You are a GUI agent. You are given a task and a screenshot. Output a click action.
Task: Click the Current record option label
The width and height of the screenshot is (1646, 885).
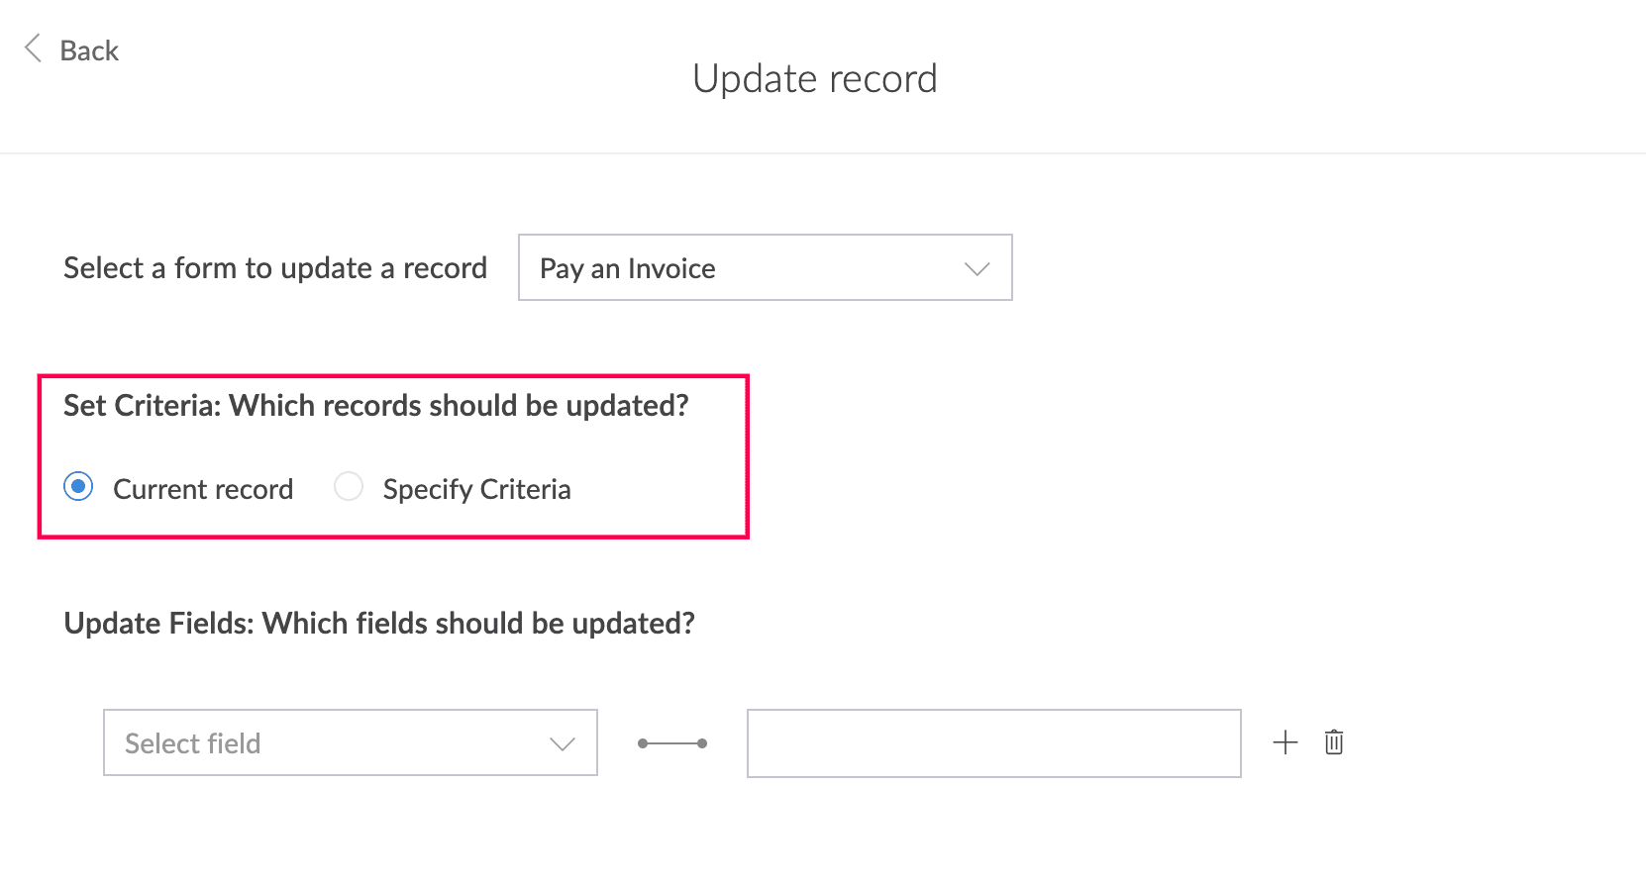click(203, 489)
